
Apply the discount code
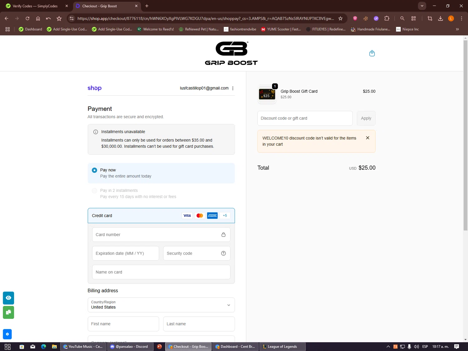pyautogui.click(x=366, y=118)
